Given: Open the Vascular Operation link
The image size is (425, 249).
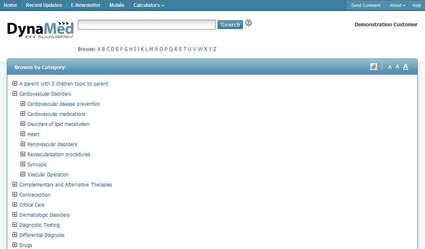Looking at the screenshot, I should [48, 175].
